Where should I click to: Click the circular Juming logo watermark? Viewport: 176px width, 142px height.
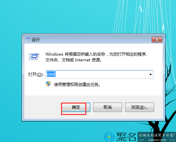[x=109, y=137]
